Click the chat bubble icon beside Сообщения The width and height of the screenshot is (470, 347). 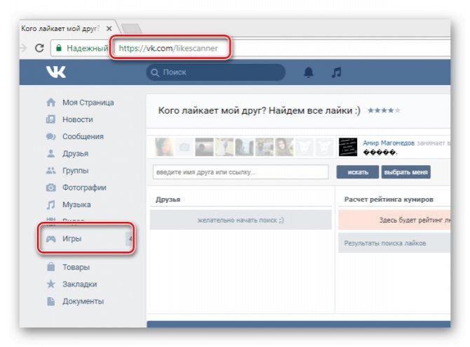click(51, 136)
